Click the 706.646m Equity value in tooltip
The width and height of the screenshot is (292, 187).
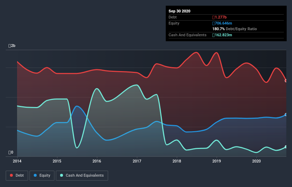click(x=222, y=23)
